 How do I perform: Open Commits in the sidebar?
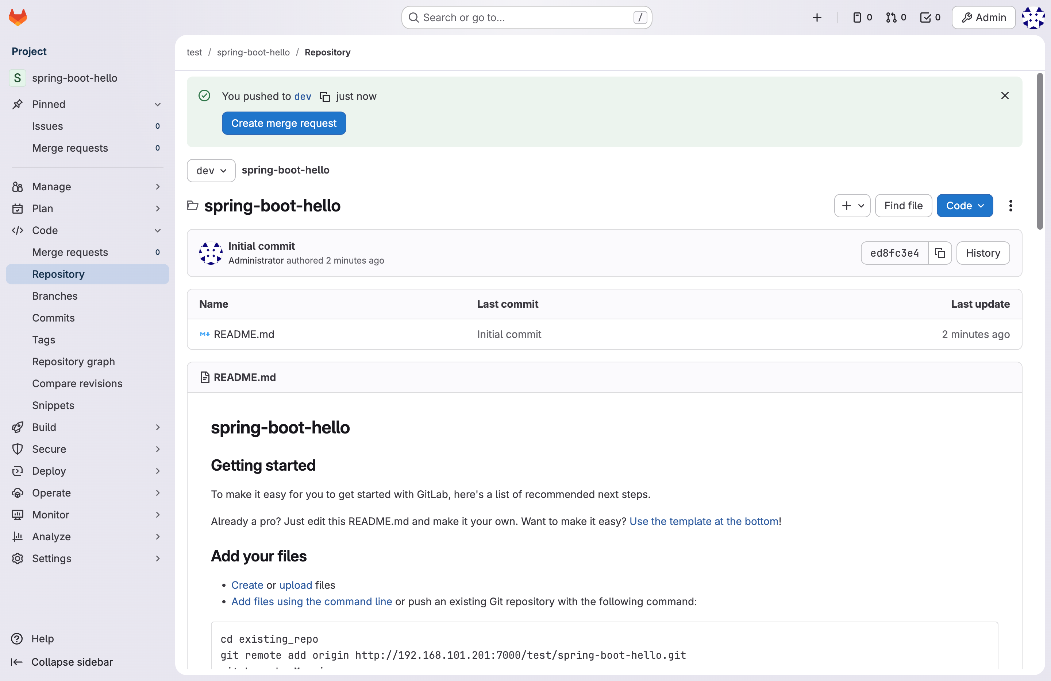tap(53, 318)
